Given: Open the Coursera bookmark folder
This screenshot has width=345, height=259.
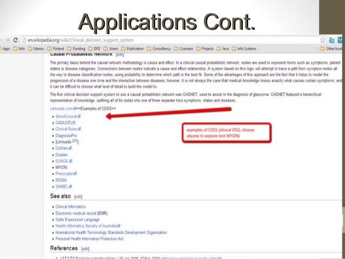Looking at the screenshot, I should coord(183,49).
